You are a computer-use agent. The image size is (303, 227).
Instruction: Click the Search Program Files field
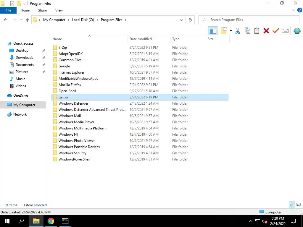[x=249, y=20]
